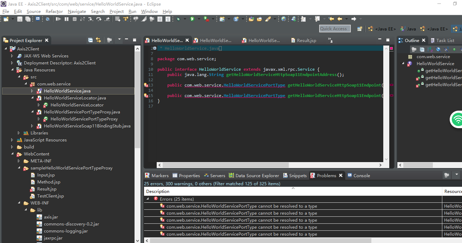Screen dimensions: 462x243
Task: Click the Terminate debug icon
Action: pos(74,19)
